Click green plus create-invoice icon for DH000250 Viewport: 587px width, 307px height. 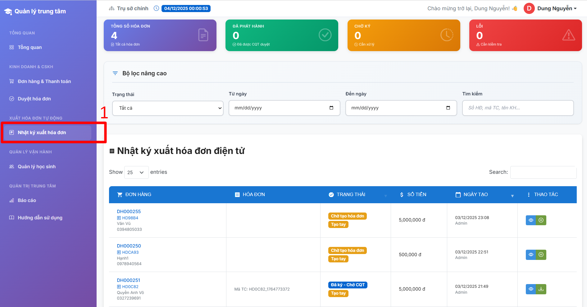pyautogui.click(x=541, y=255)
